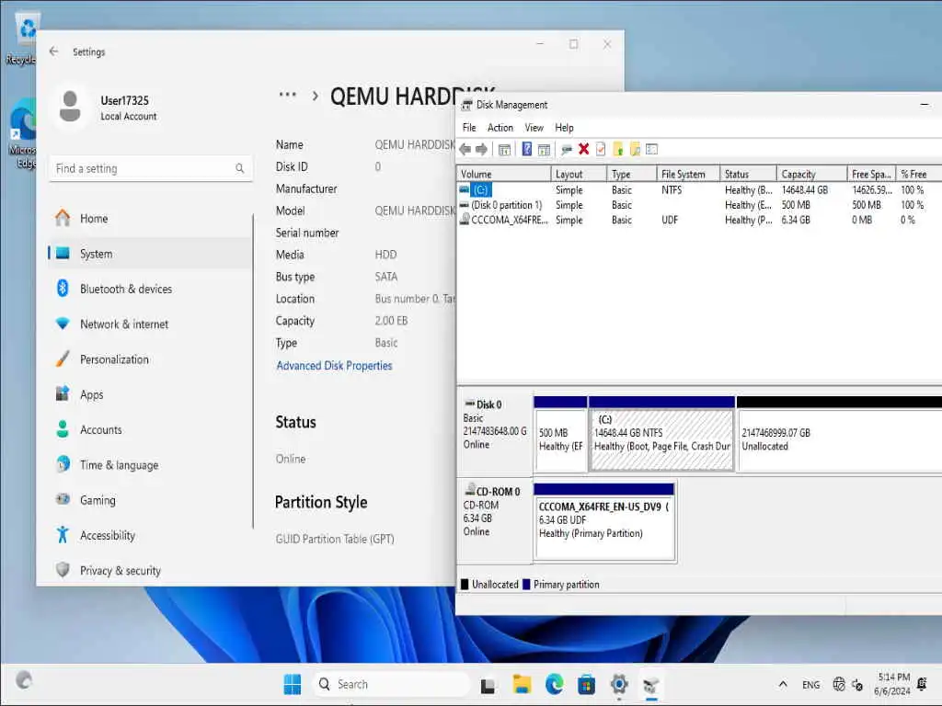This screenshot has width=942, height=706.
Task: Click the Connect/Refresh disk toolbar icon
Action: (x=566, y=150)
